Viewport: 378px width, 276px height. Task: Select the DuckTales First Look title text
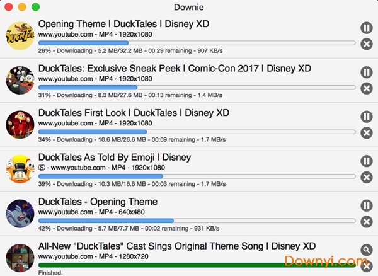(134, 113)
